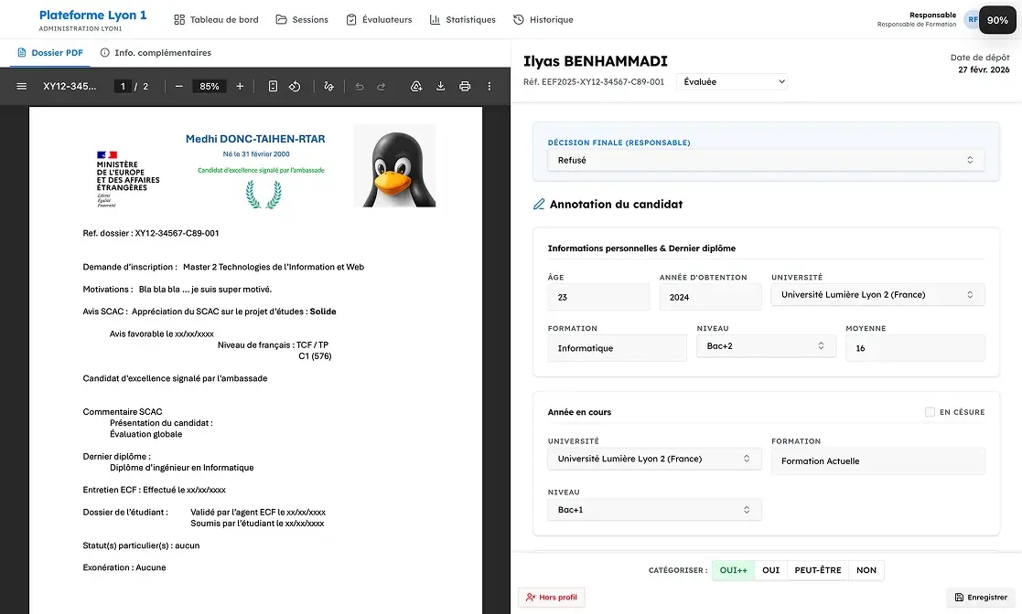
Task: Click the XY12-345... PDF file title
Action: [70, 86]
